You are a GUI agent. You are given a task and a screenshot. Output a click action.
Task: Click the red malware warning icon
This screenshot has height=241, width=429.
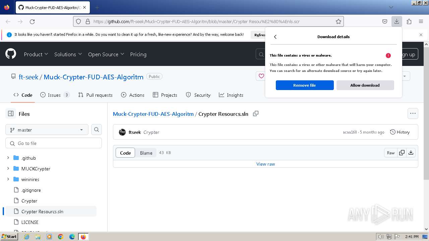coord(388,56)
